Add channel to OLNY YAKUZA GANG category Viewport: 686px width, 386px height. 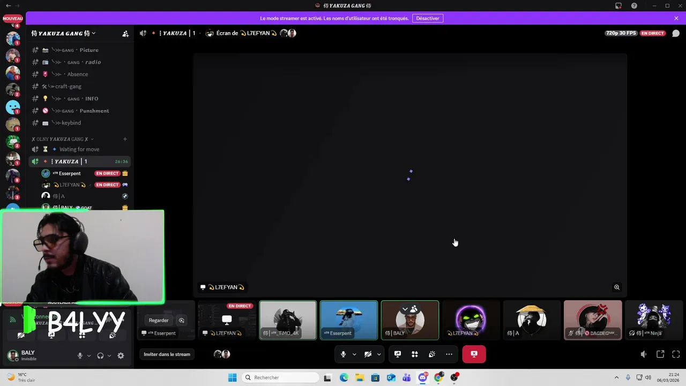(x=125, y=139)
